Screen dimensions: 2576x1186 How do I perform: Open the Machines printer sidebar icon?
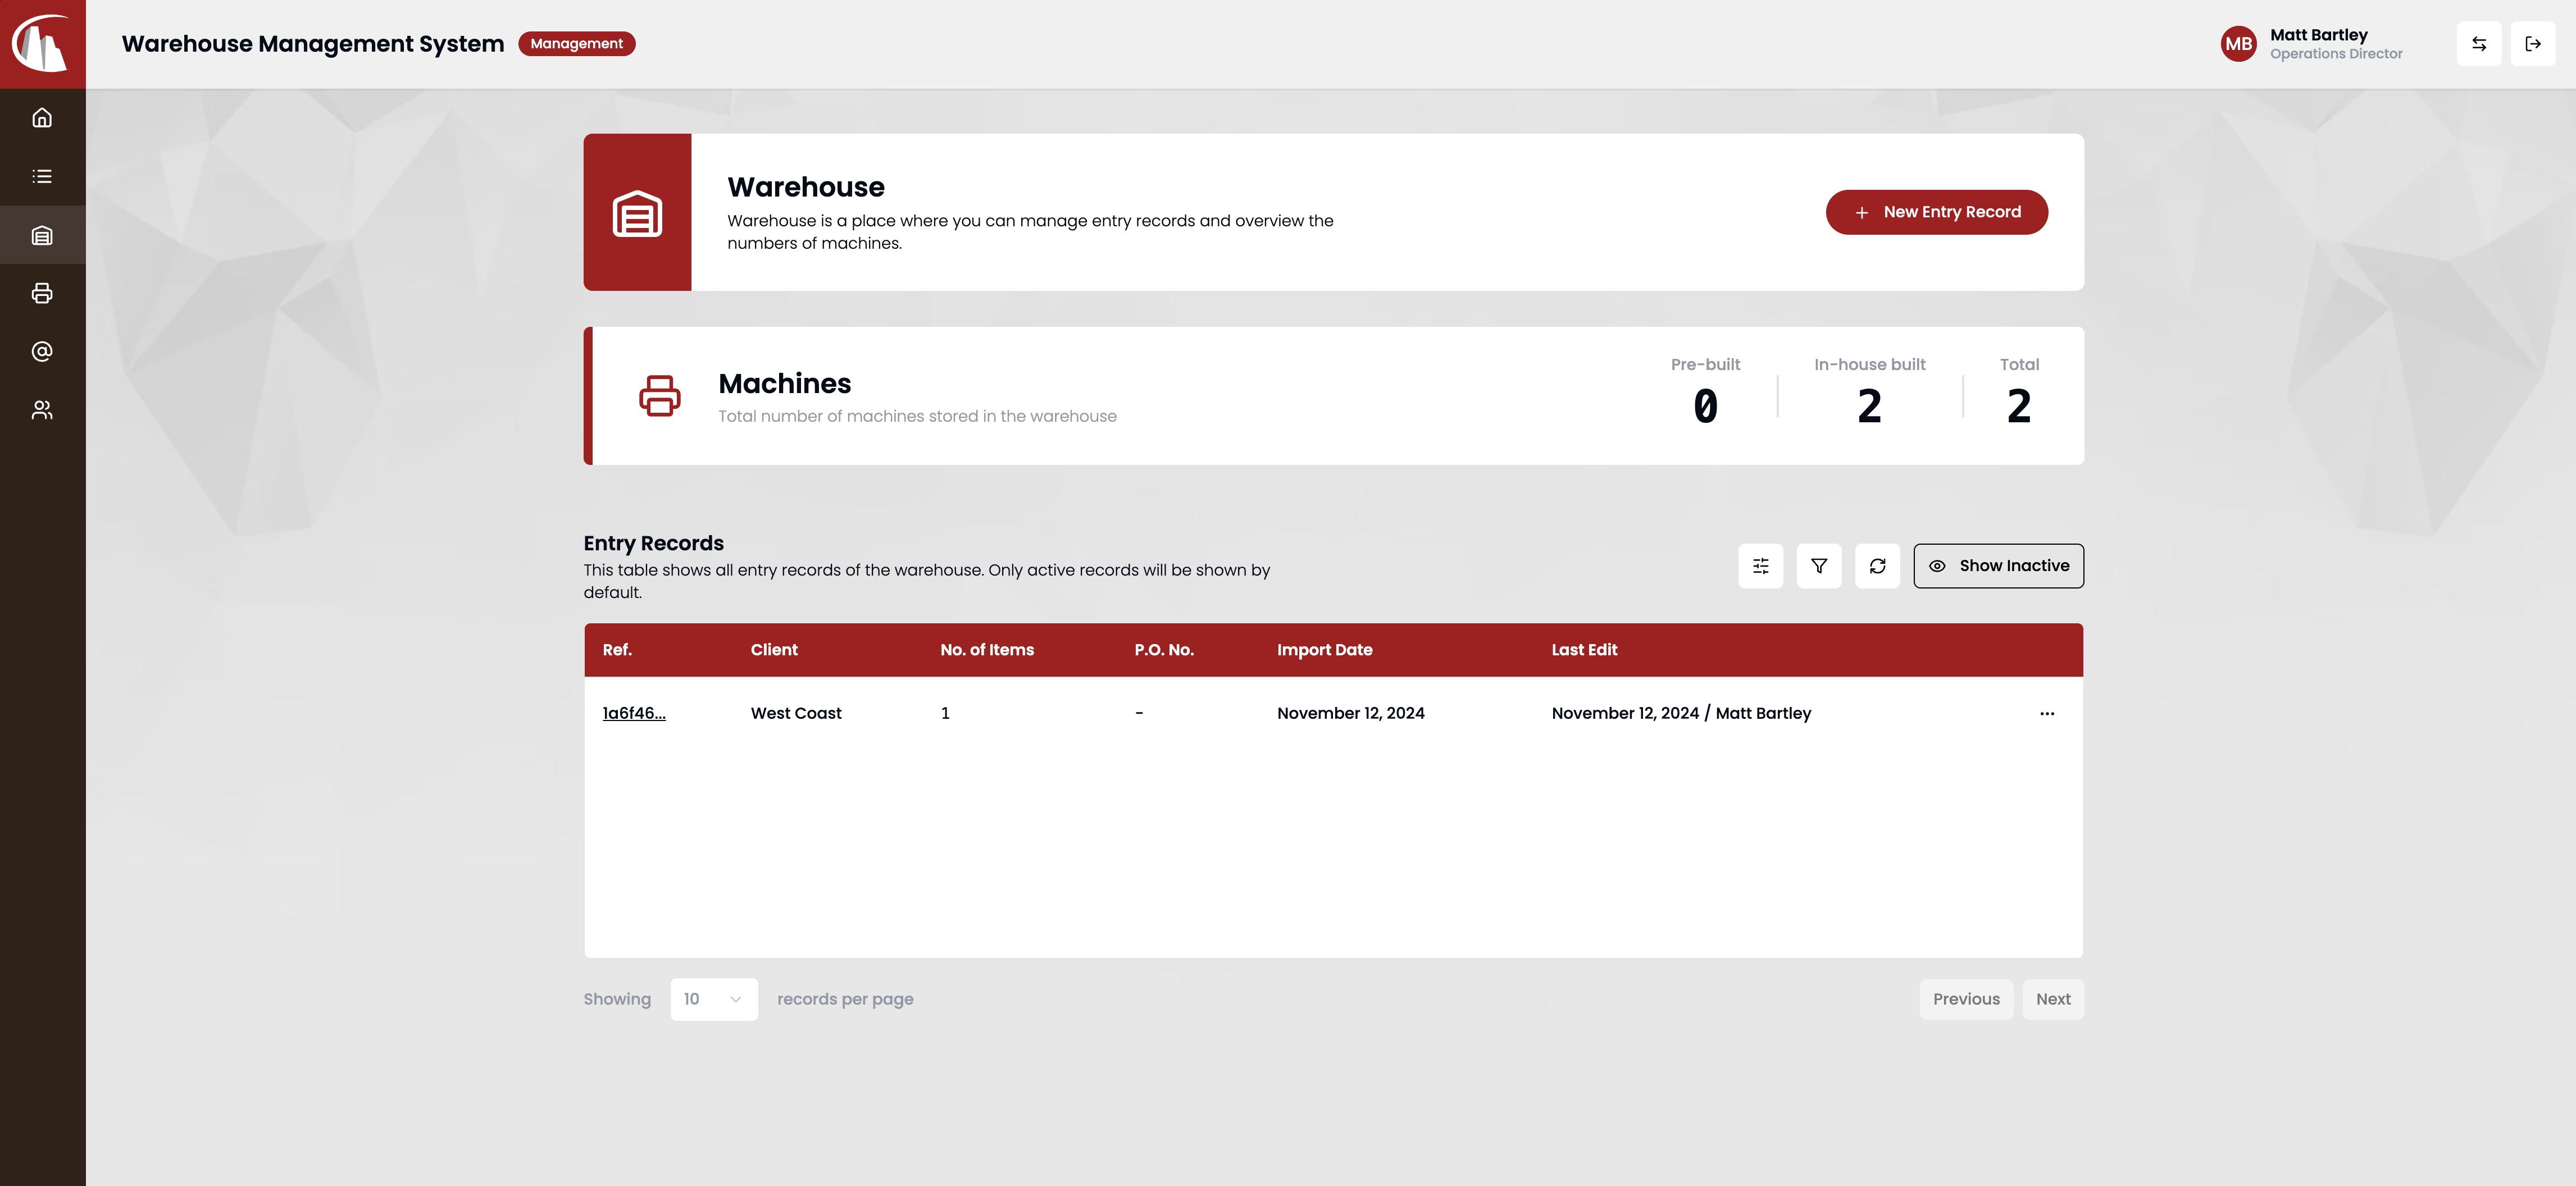pos(42,293)
